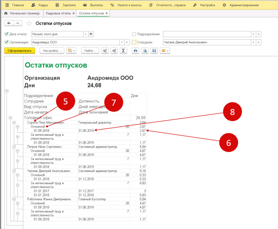Image resolution: width=278 pixels, height=229 pixels.
Task: Save report using the floppy disk icon
Action: [x=154, y=51]
